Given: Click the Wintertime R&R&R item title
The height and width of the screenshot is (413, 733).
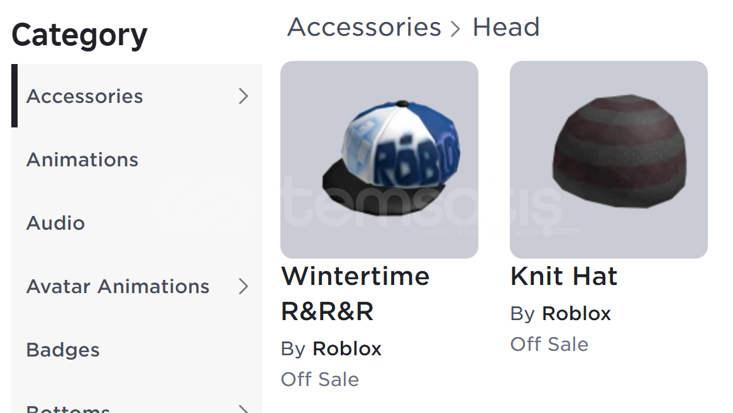Looking at the screenshot, I should pos(355,294).
